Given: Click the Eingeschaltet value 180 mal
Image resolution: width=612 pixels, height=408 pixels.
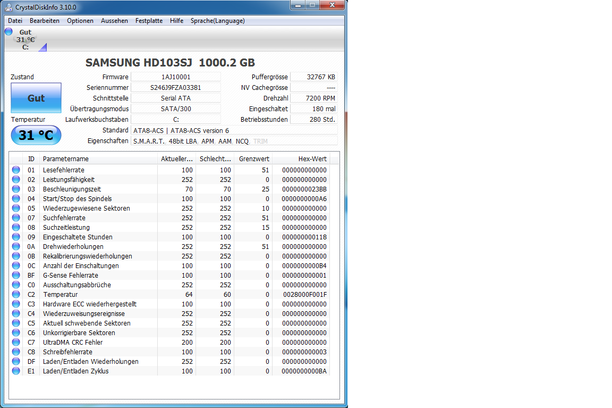Looking at the screenshot, I should coord(314,109).
